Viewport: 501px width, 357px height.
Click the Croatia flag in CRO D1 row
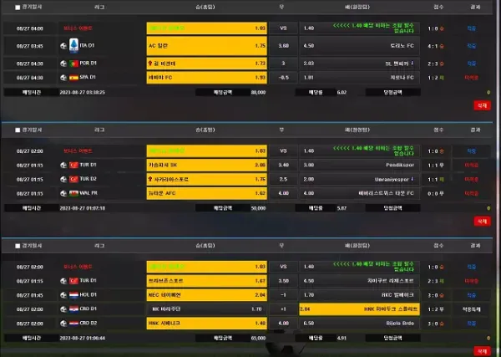pyautogui.click(x=73, y=309)
